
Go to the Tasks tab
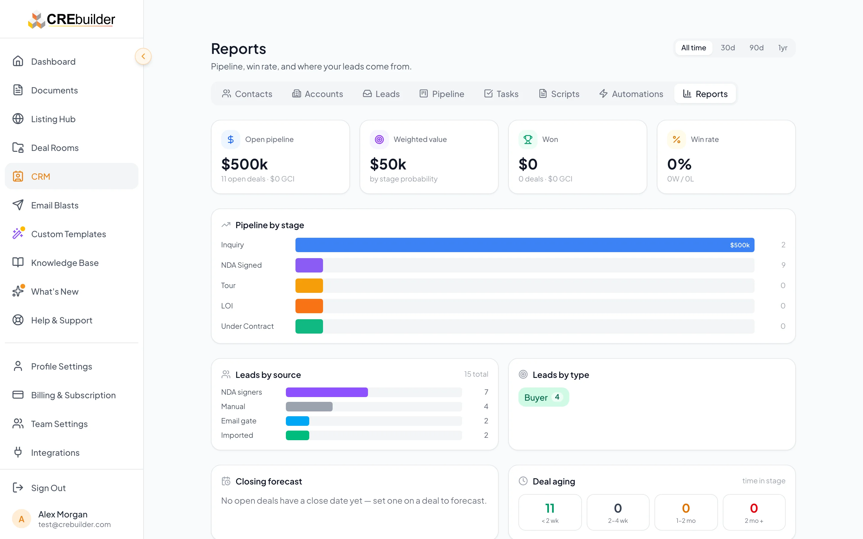pyautogui.click(x=501, y=94)
